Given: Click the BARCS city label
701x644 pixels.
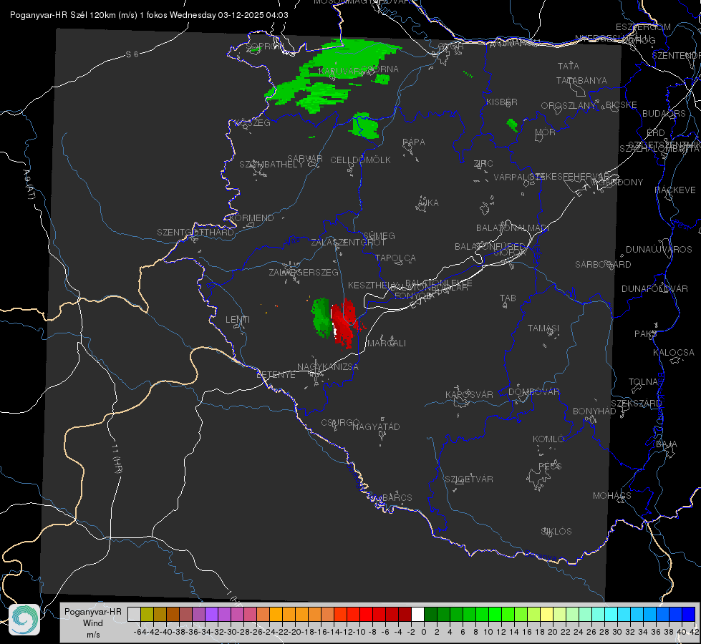Looking at the screenshot, I should pyautogui.click(x=397, y=497).
